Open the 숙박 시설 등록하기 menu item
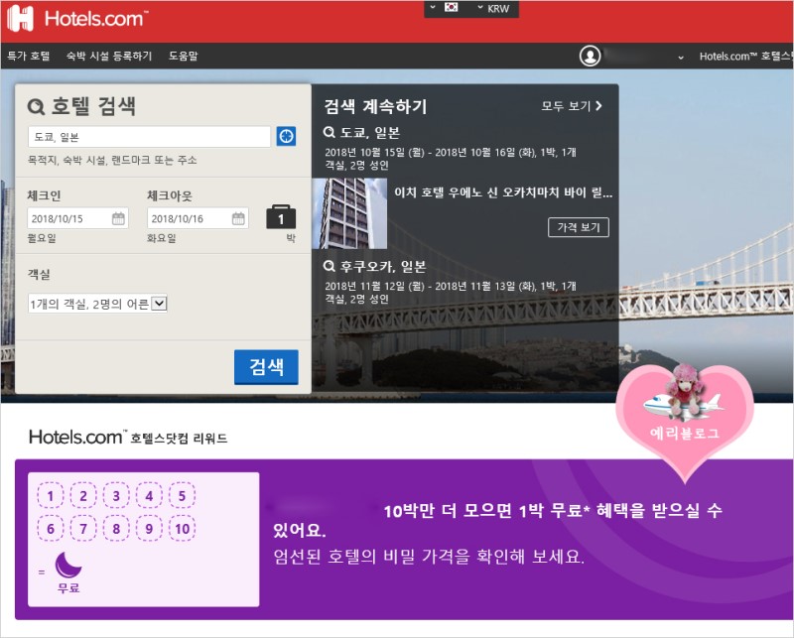Viewport: 794px width, 638px height. pyautogui.click(x=109, y=56)
